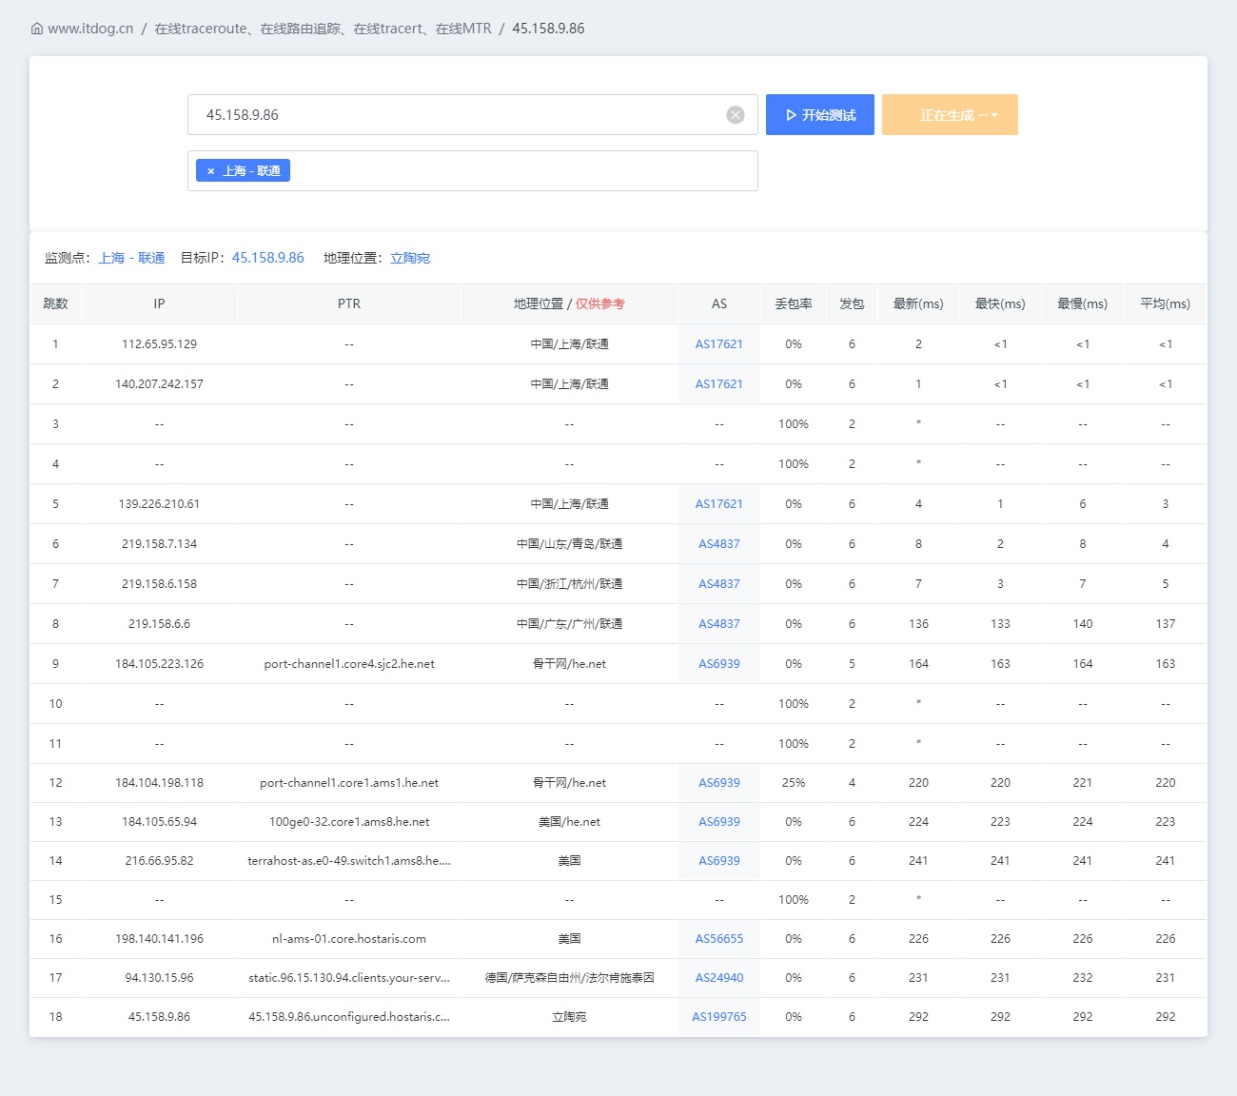Click PTR starting static.96.15.130.94
Screen dimensions: 1237x1096
(x=349, y=978)
